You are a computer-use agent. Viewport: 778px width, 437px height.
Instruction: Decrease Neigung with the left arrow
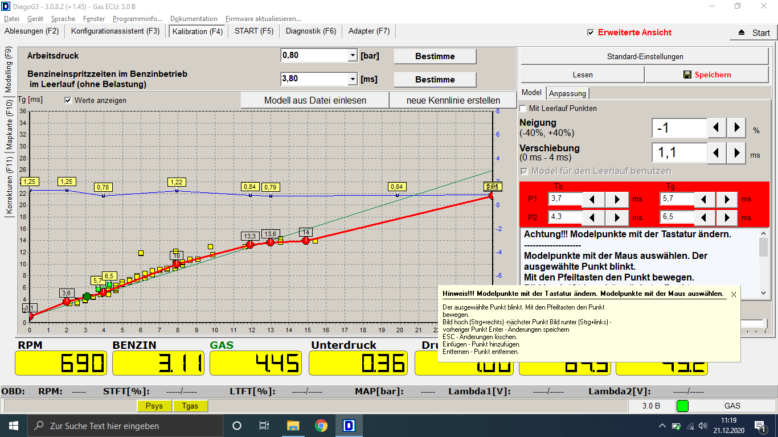[x=717, y=127]
